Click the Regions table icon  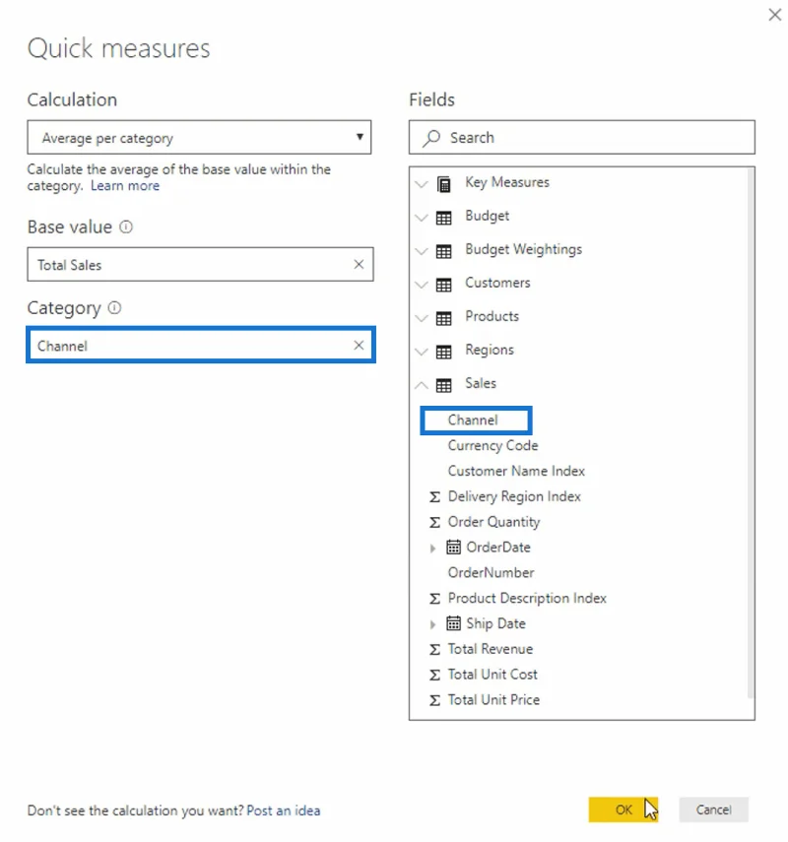click(x=443, y=352)
